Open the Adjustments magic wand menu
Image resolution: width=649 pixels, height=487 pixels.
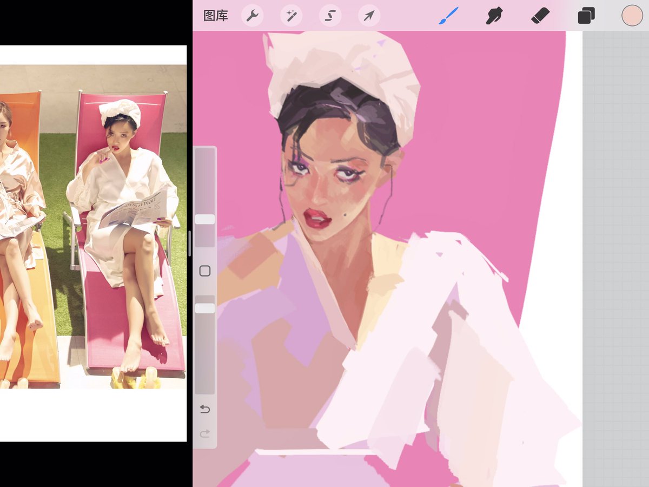pyautogui.click(x=291, y=16)
